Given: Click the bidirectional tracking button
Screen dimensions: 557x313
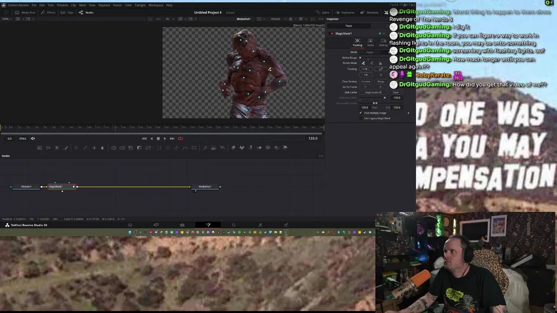Looking at the screenshot, I should coord(381,69).
